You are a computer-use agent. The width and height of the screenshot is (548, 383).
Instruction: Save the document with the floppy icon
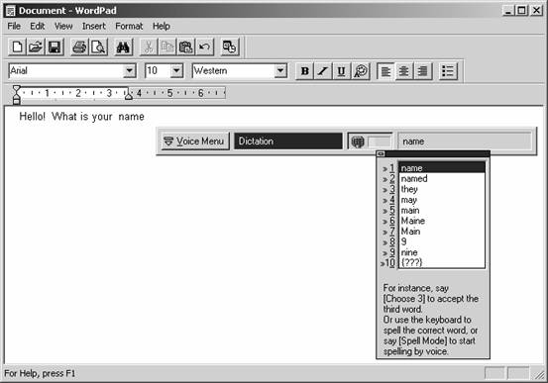click(x=55, y=47)
